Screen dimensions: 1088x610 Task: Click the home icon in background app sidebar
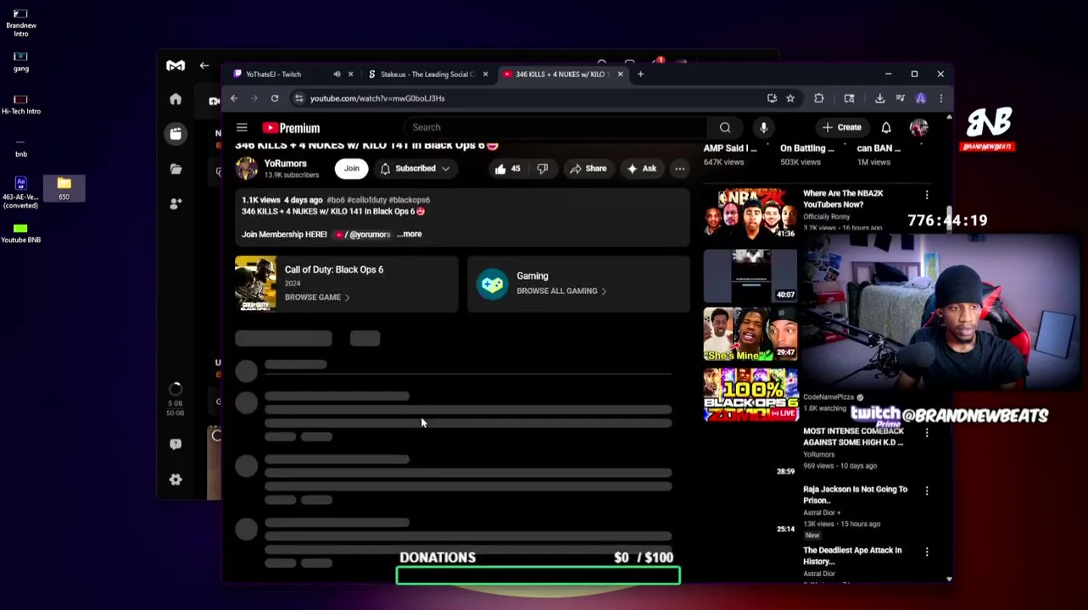click(176, 99)
